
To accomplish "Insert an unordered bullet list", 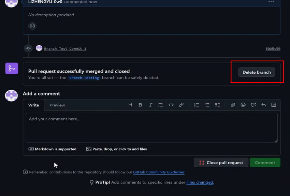I will coord(207,105).
